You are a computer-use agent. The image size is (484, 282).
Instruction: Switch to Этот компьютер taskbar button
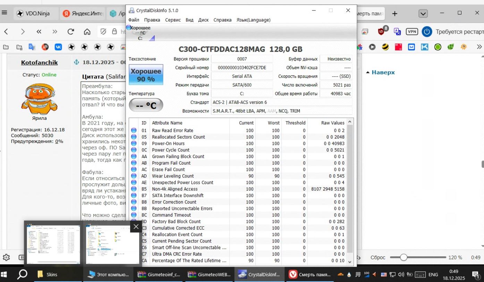[x=108, y=274]
